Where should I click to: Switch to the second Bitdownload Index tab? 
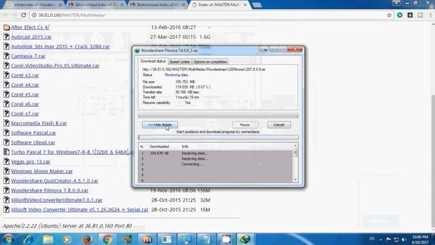158,5
